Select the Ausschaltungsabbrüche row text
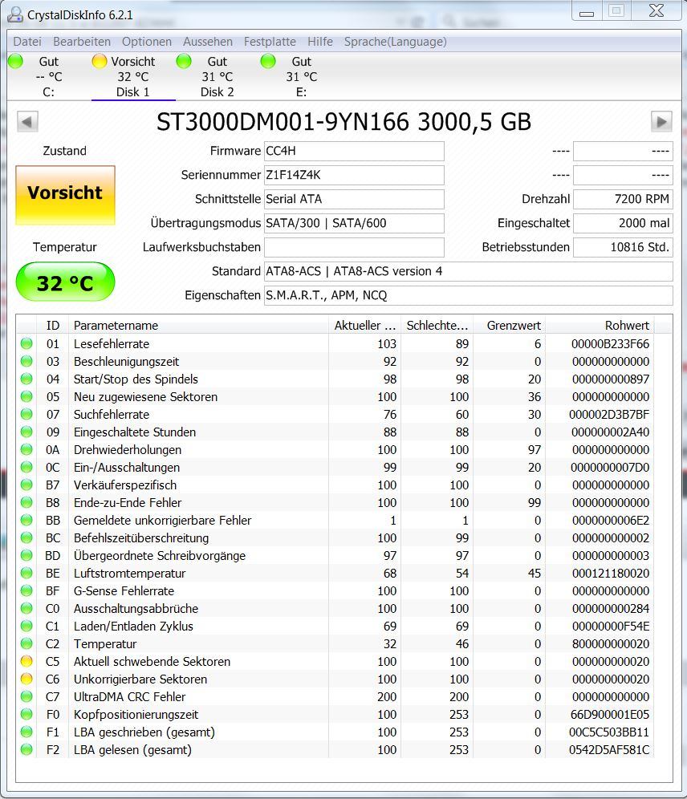Image resolution: width=687 pixels, height=799 pixels. coord(136,609)
